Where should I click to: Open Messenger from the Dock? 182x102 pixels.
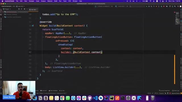[x=79, y=98]
